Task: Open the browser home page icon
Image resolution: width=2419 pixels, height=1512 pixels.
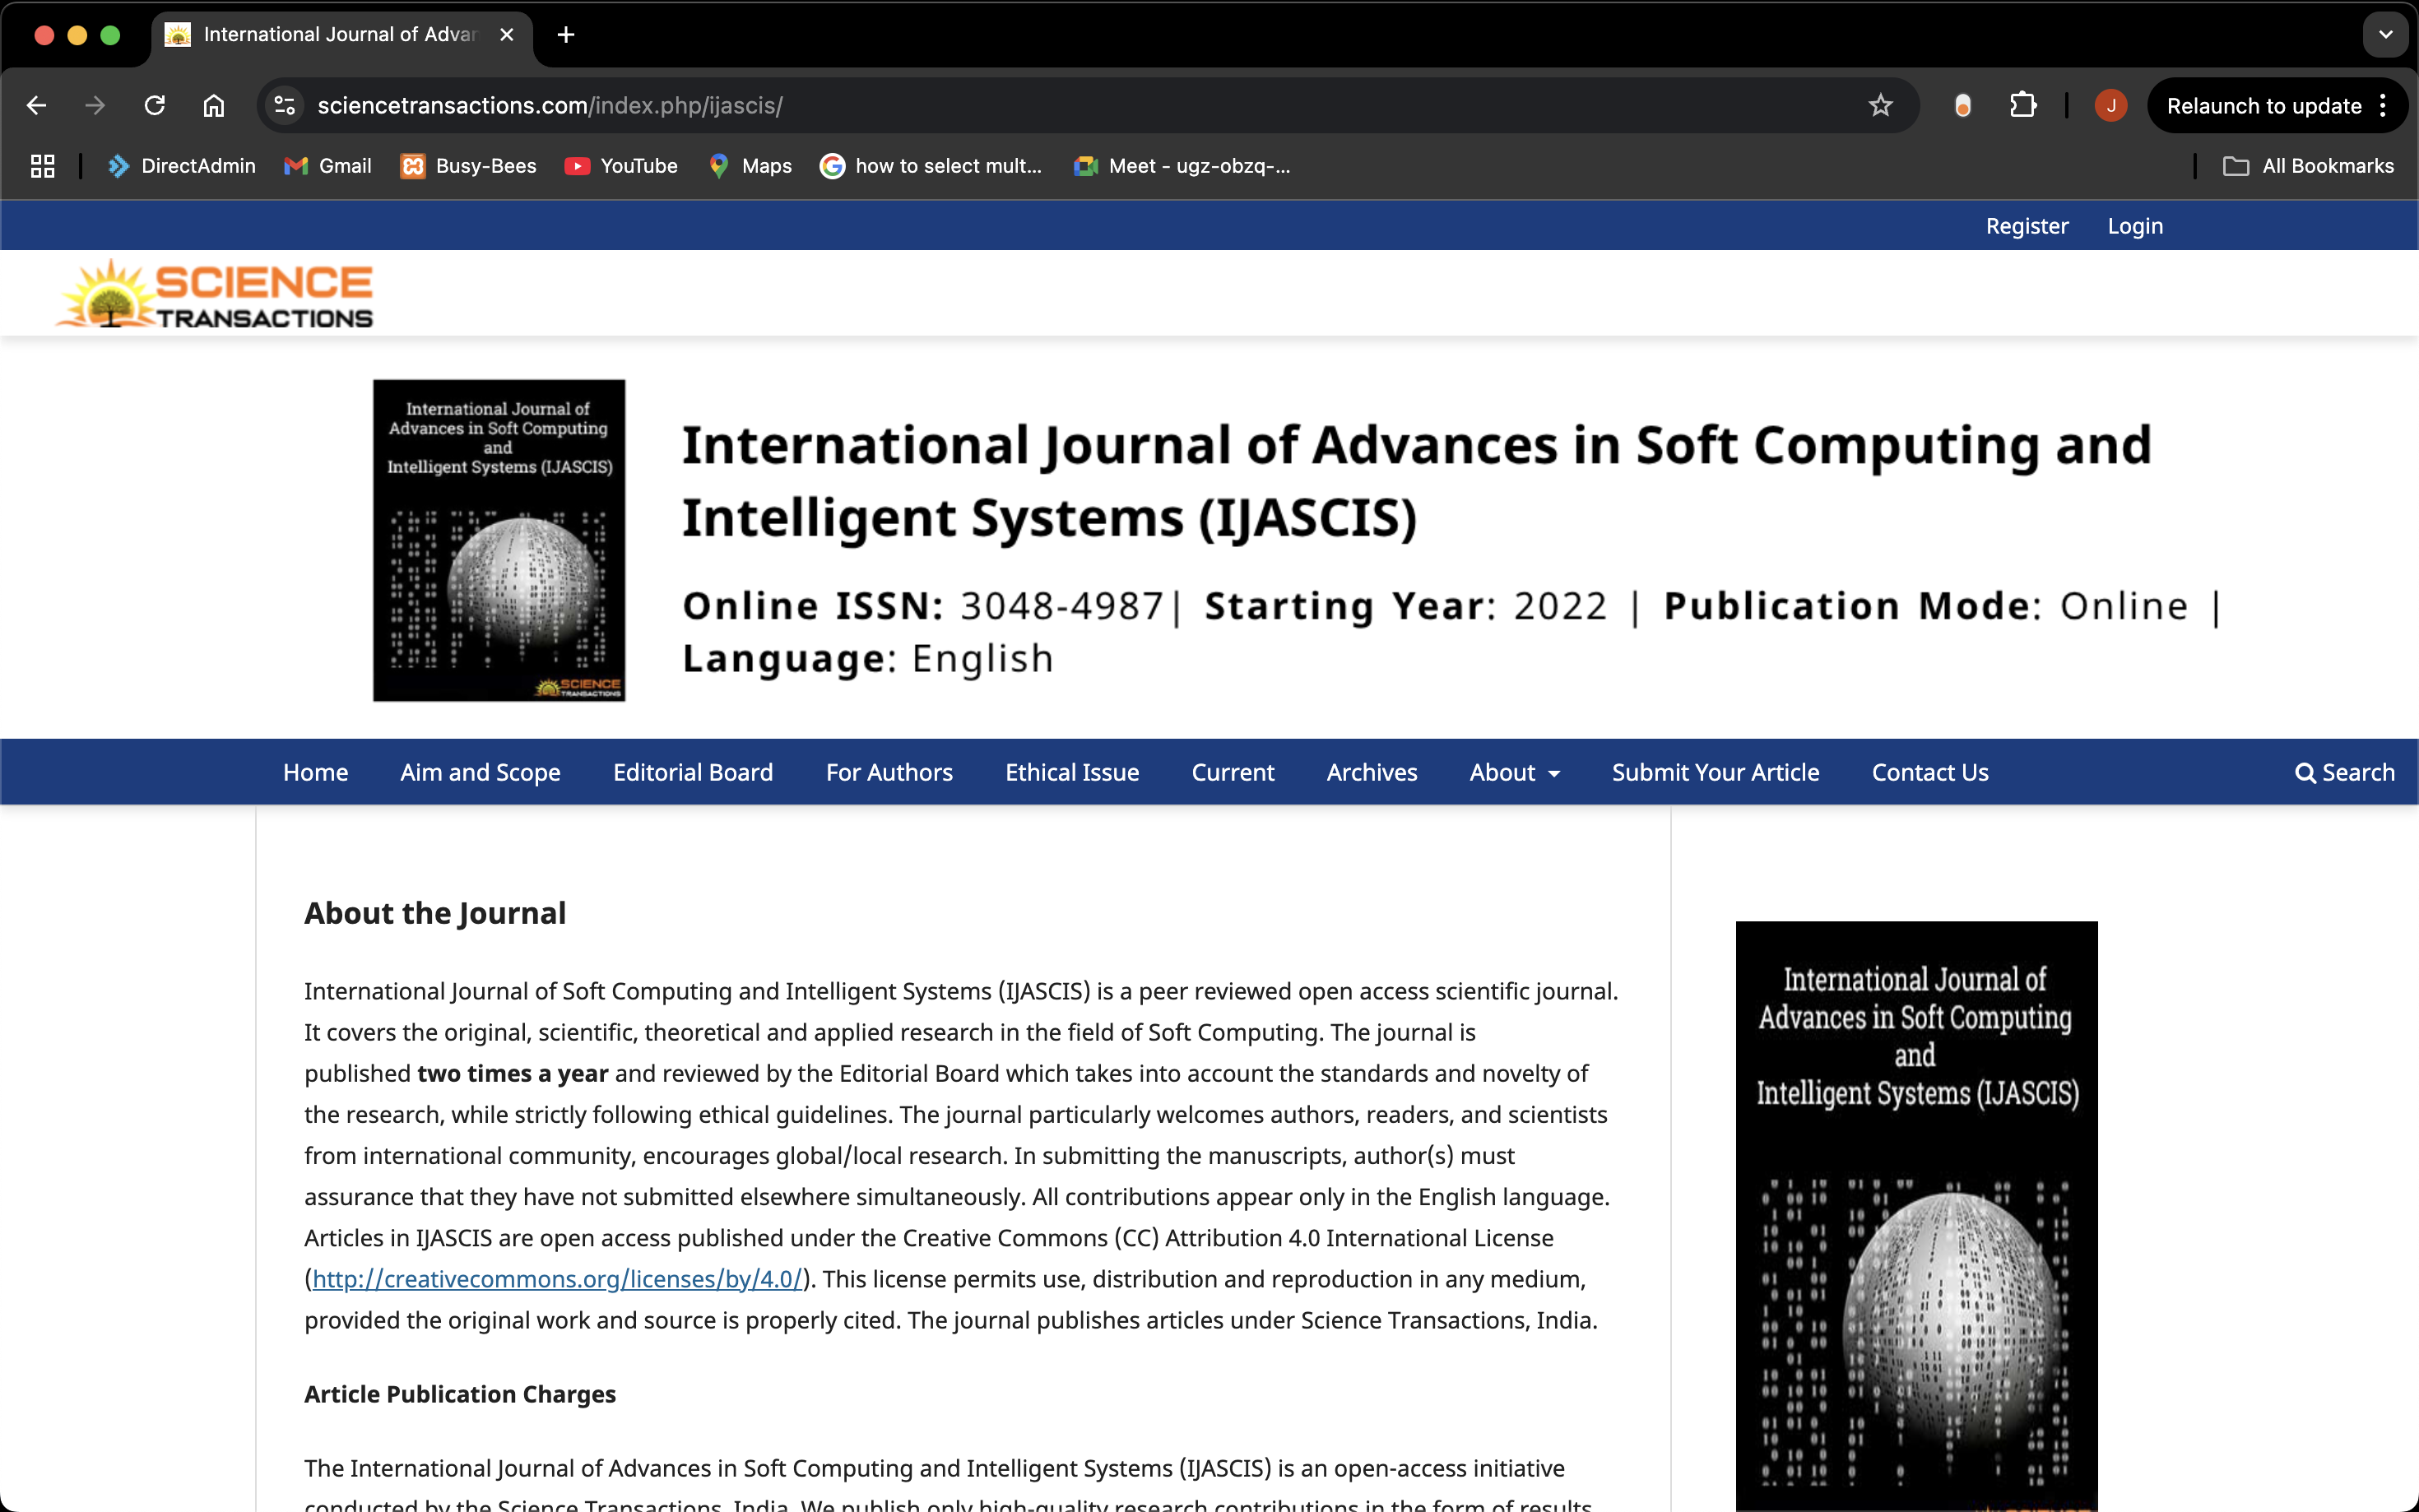Action: click(214, 105)
